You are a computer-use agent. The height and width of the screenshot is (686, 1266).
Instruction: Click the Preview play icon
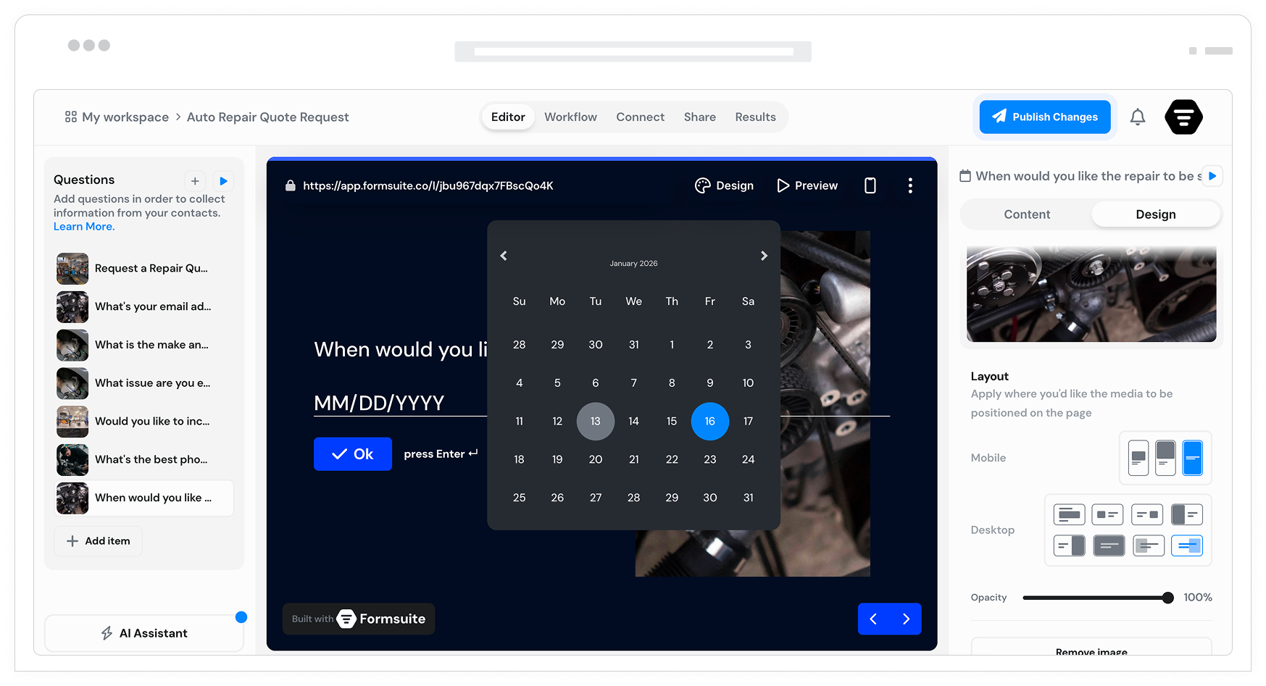tap(783, 185)
